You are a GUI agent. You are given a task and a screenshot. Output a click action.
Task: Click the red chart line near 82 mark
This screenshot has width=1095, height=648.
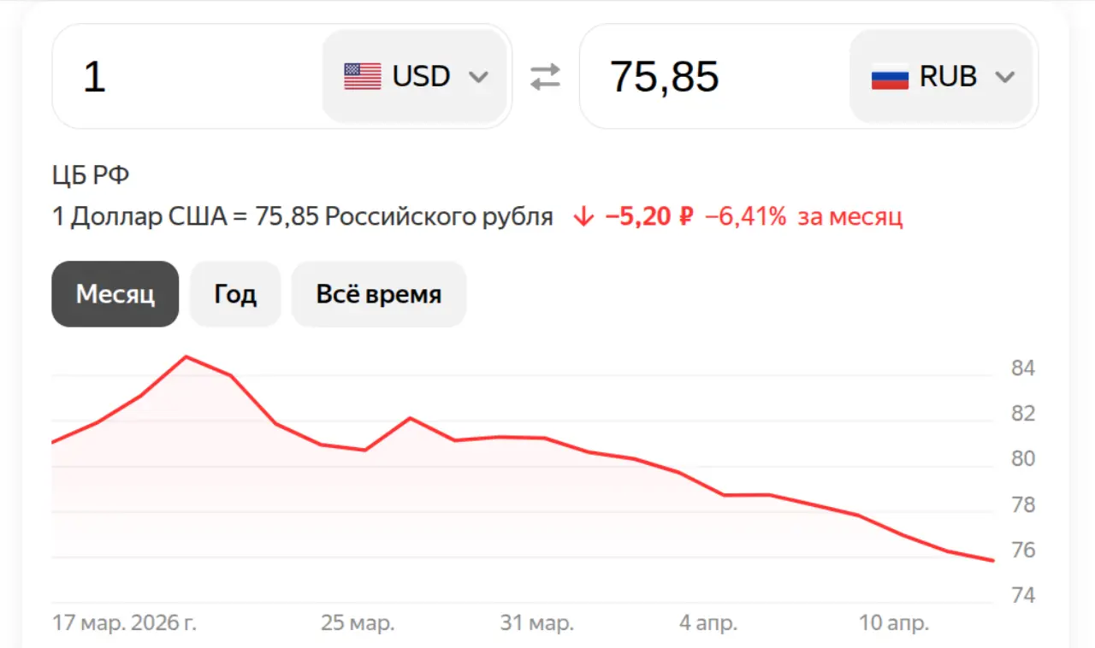point(411,419)
